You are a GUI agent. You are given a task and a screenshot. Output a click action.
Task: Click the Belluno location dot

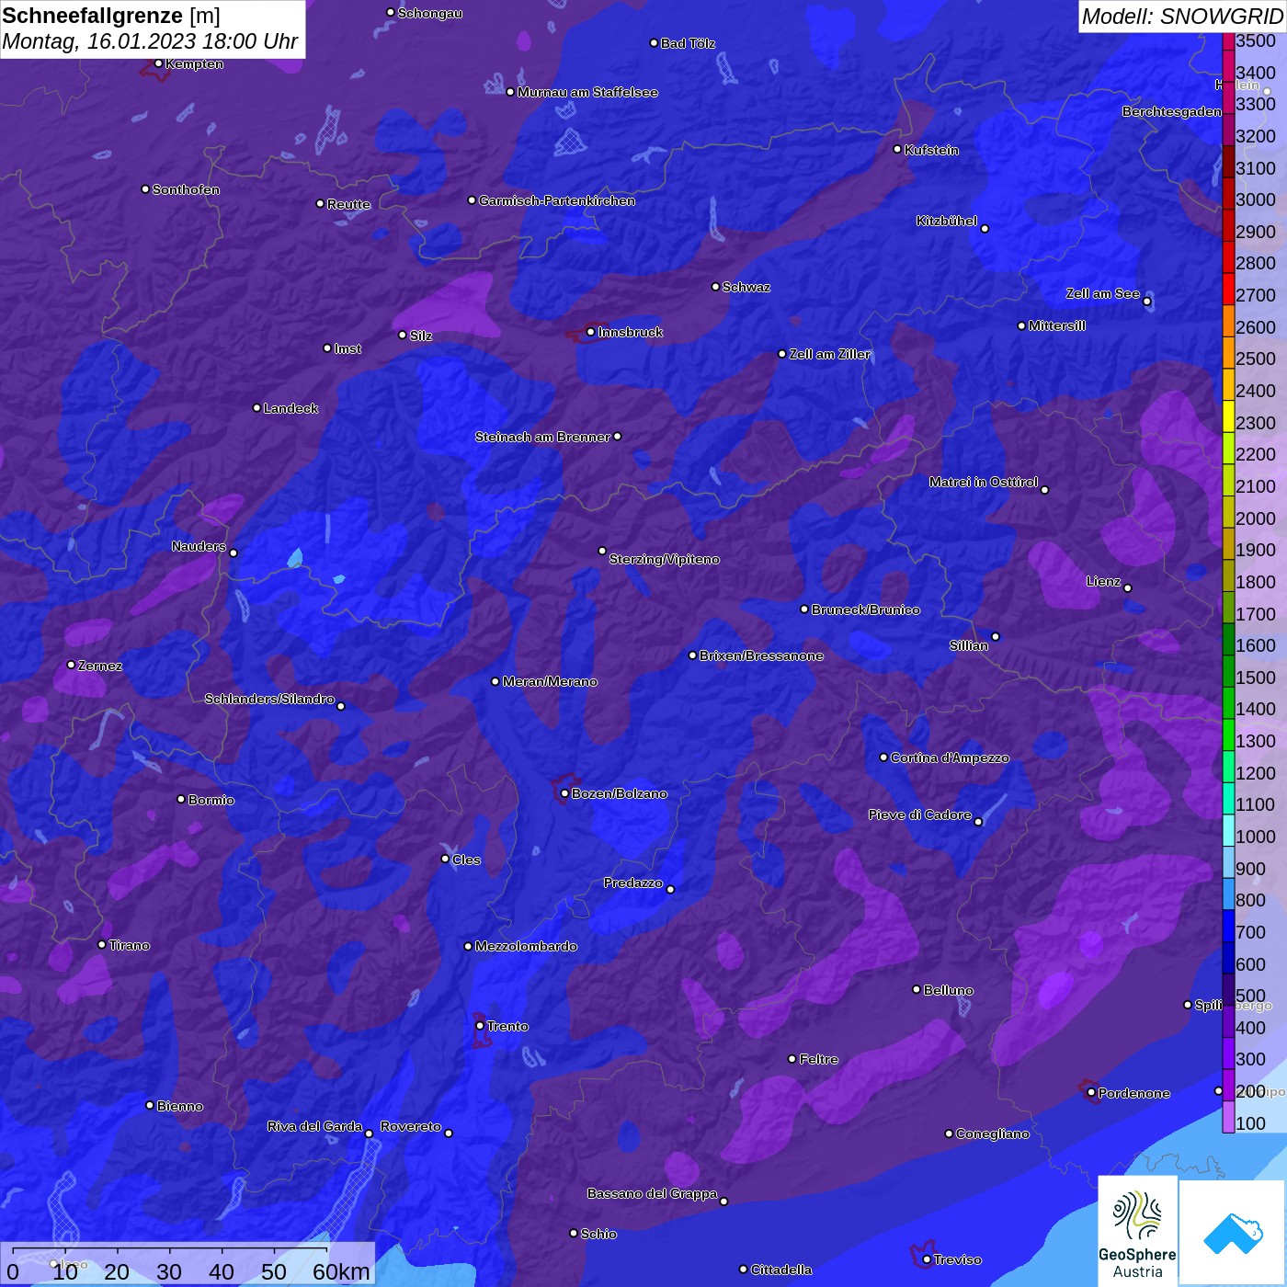917,989
